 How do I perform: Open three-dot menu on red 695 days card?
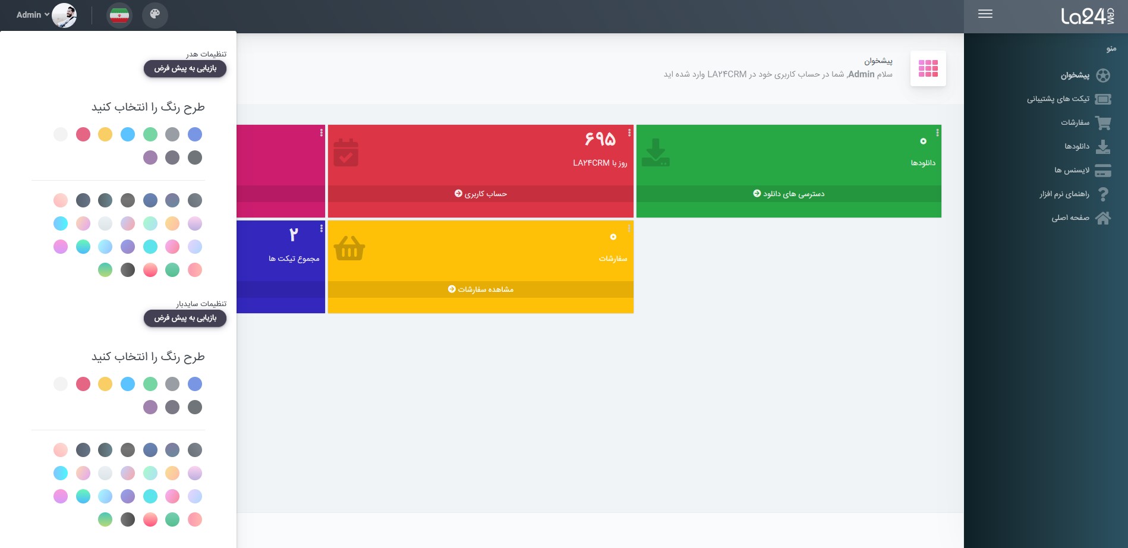pos(629,133)
